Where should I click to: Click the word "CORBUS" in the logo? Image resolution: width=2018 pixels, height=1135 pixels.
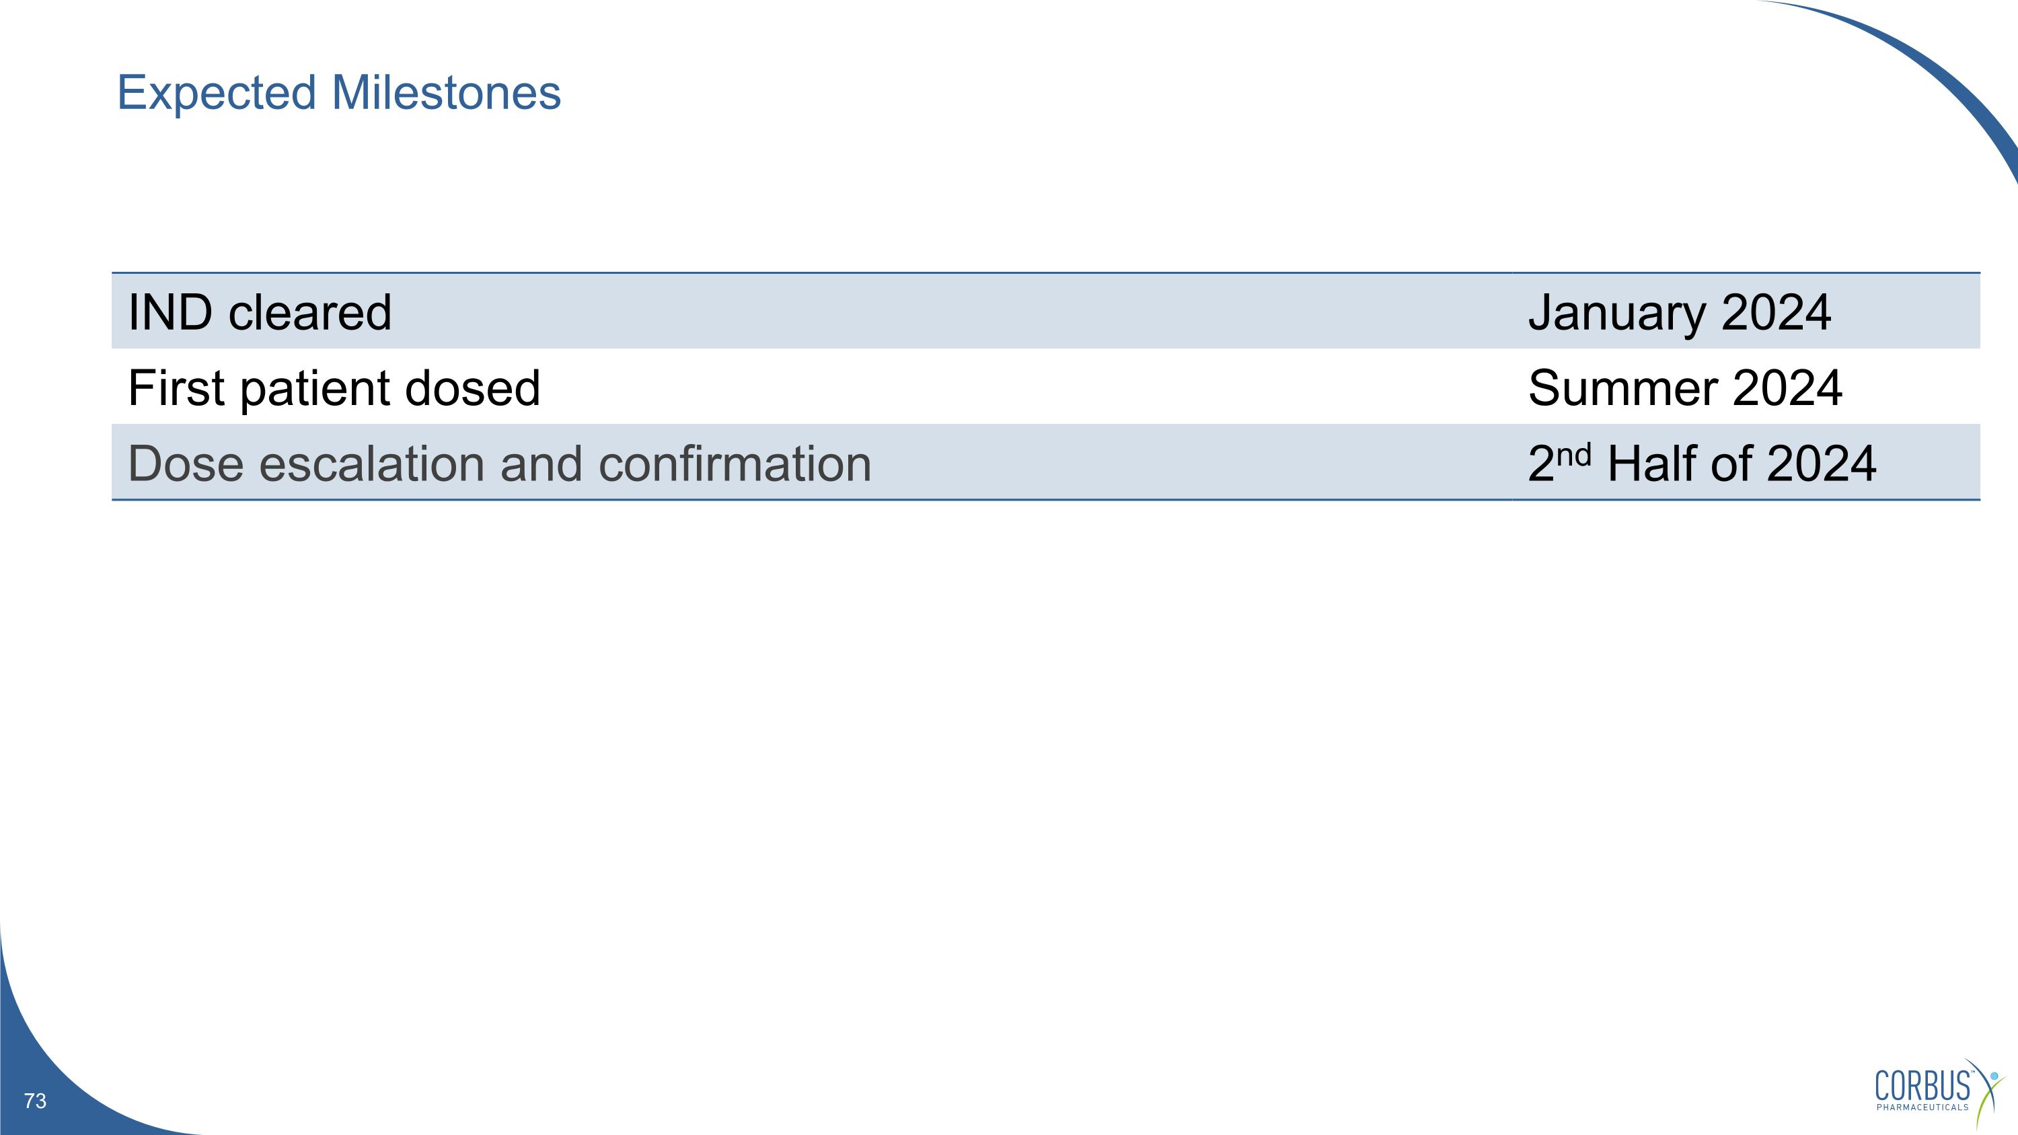pos(1922,1087)
